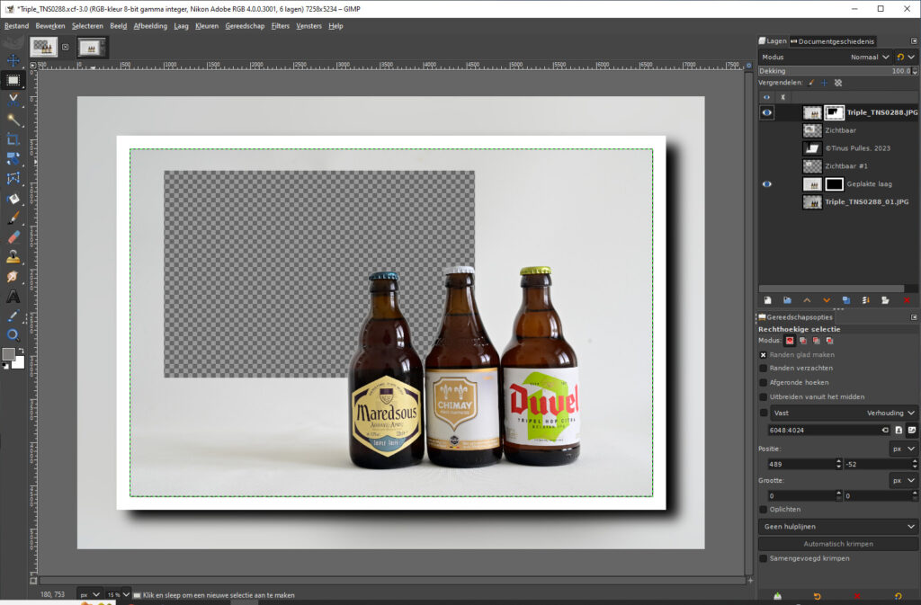
Task: Lock layer pixels brush icon
Action: [811, 83]
